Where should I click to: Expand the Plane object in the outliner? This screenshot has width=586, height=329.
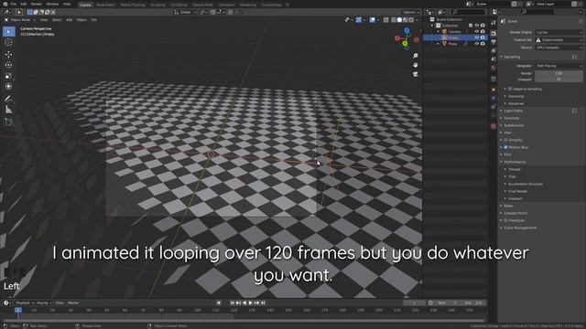tap(438, 44)
